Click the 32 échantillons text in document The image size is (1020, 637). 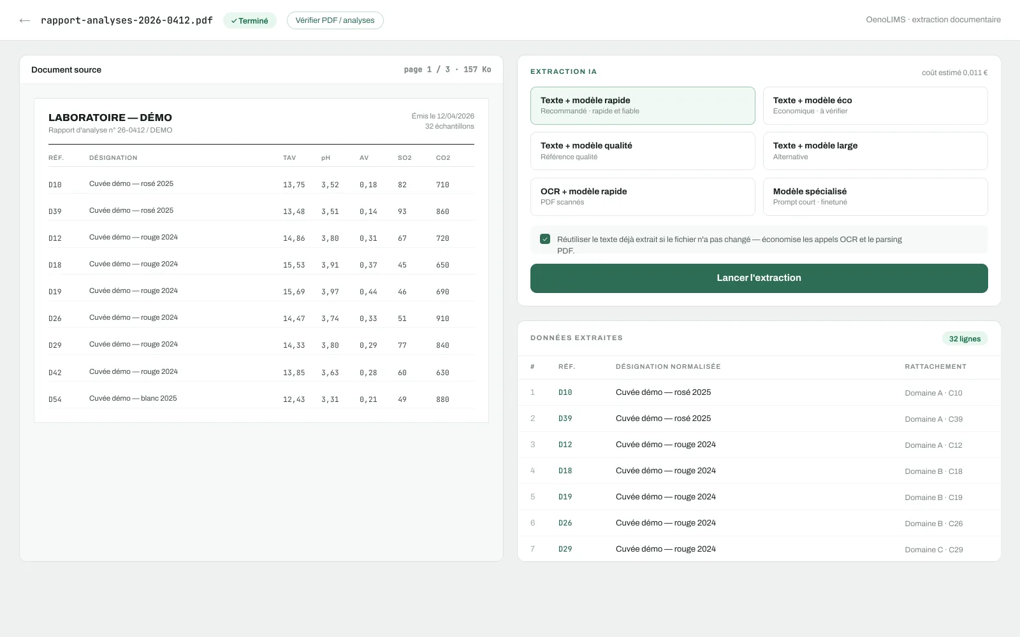coord(449,126)
